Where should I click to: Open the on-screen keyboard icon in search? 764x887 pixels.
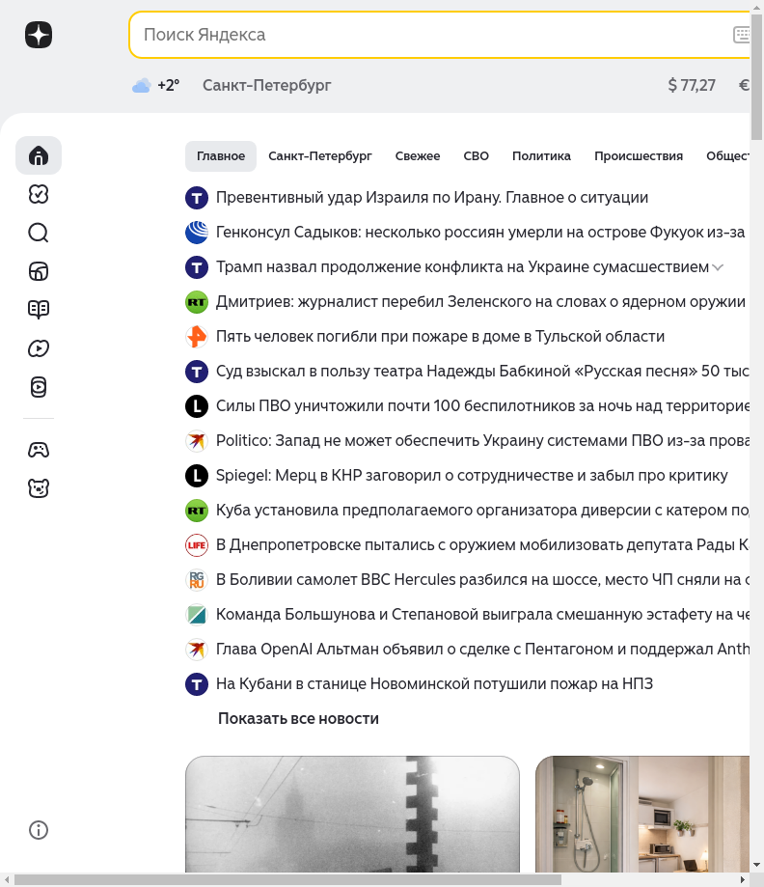[x=742, y=35]
